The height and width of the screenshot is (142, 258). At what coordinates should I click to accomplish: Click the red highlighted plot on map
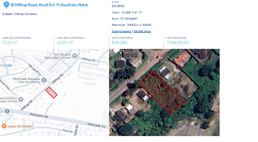pos(51,93)
